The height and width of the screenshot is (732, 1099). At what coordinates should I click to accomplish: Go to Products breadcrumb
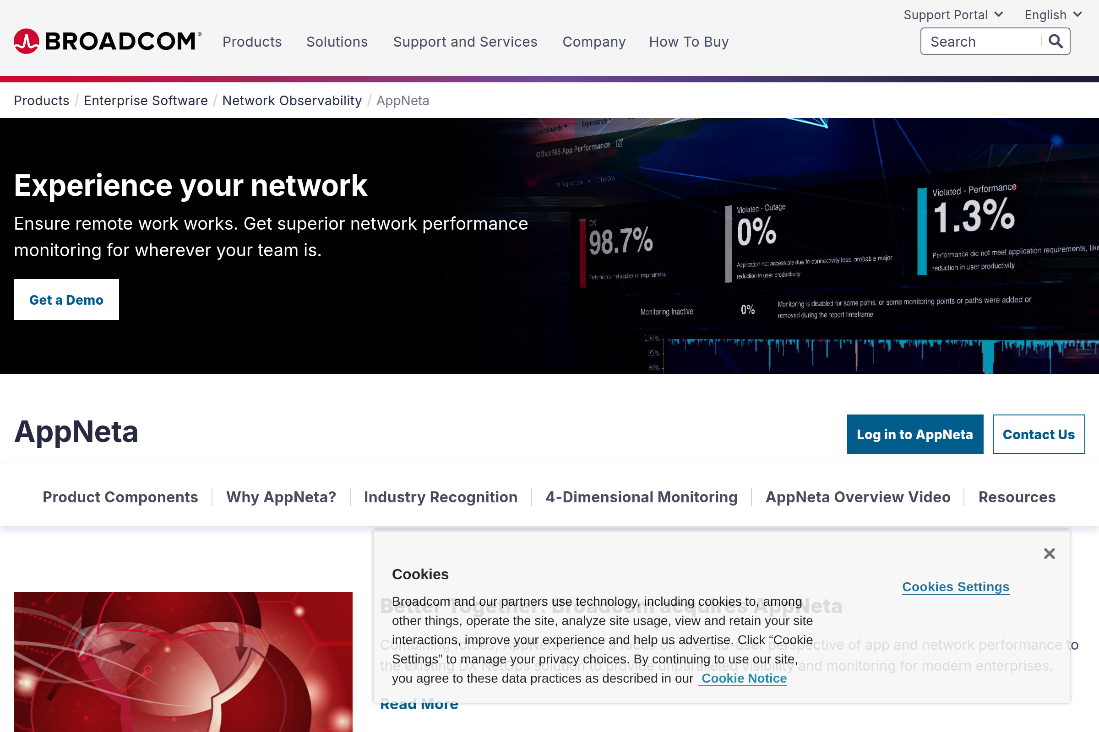[x=42, y=100]
